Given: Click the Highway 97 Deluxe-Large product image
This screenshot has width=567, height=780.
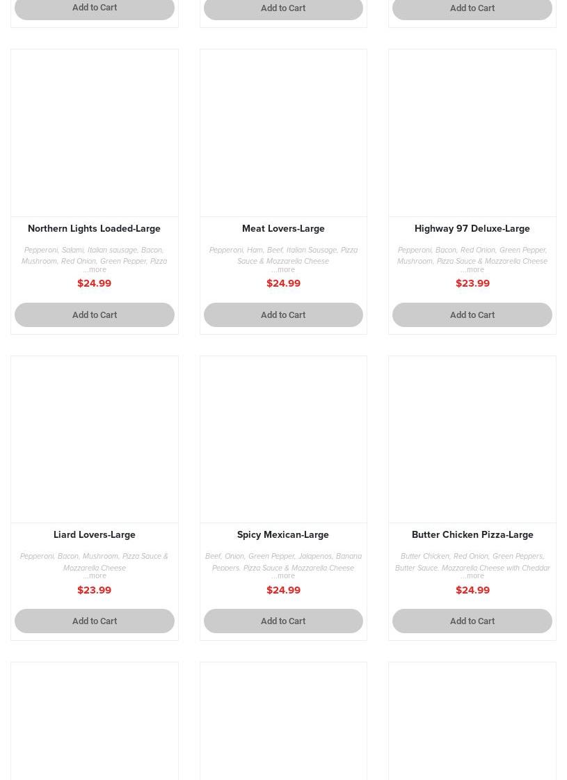Looking at the screenshot, I should pyautogui.click(x=472, y=132).
